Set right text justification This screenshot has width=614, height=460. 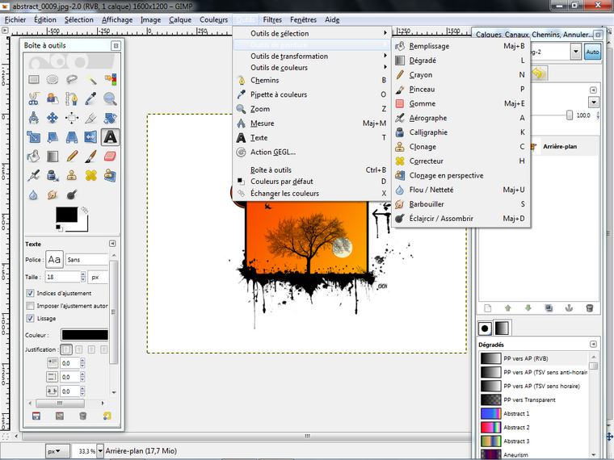pyautogui.click(x=79, y=349)
